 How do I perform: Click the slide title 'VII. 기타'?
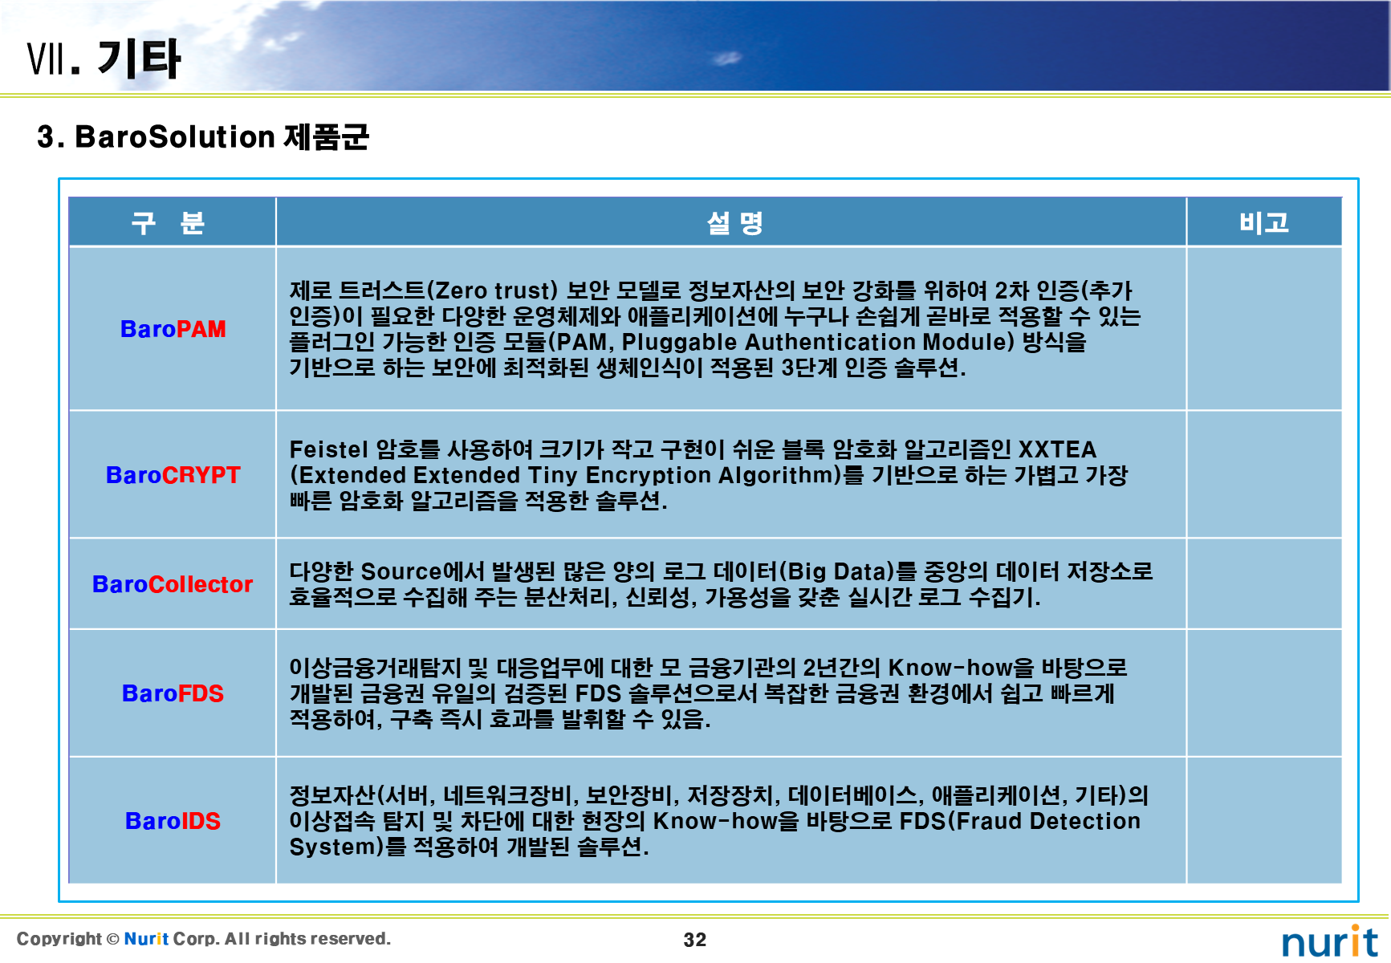pyautogui.click(x=104, y=59)
